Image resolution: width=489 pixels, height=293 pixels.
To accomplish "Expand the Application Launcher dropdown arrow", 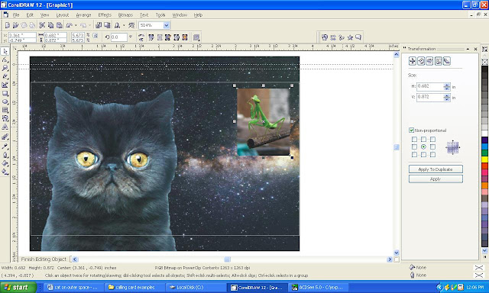I will [x=124, y=25].
